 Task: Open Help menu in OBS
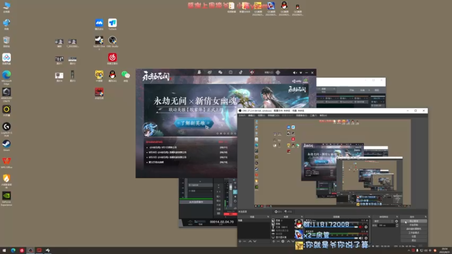(x=323, y=116)
